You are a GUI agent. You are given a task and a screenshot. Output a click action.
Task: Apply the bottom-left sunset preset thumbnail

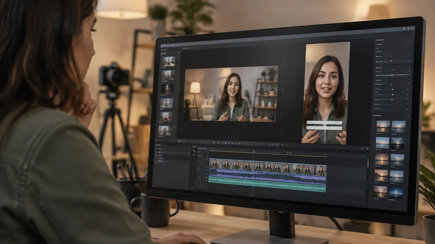[x=380, y=192]
